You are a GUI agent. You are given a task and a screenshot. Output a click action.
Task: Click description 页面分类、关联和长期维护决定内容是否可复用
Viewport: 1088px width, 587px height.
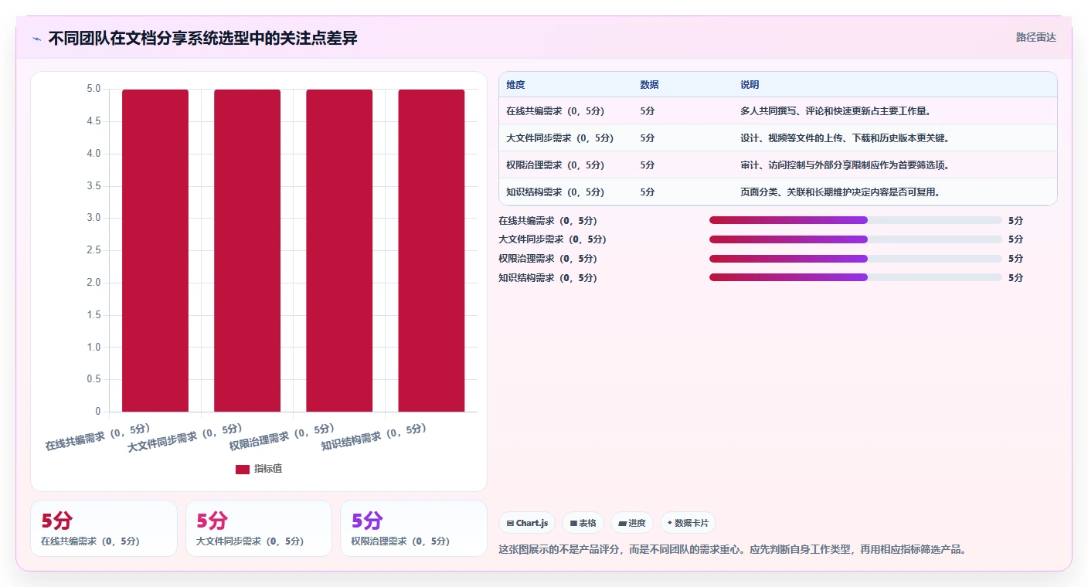(840, 192)
